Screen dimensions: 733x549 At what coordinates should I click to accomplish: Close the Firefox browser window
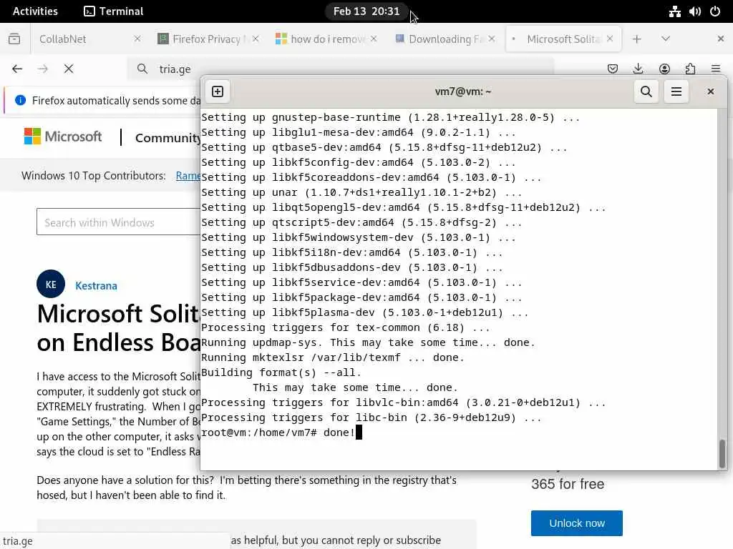(720, 39)
